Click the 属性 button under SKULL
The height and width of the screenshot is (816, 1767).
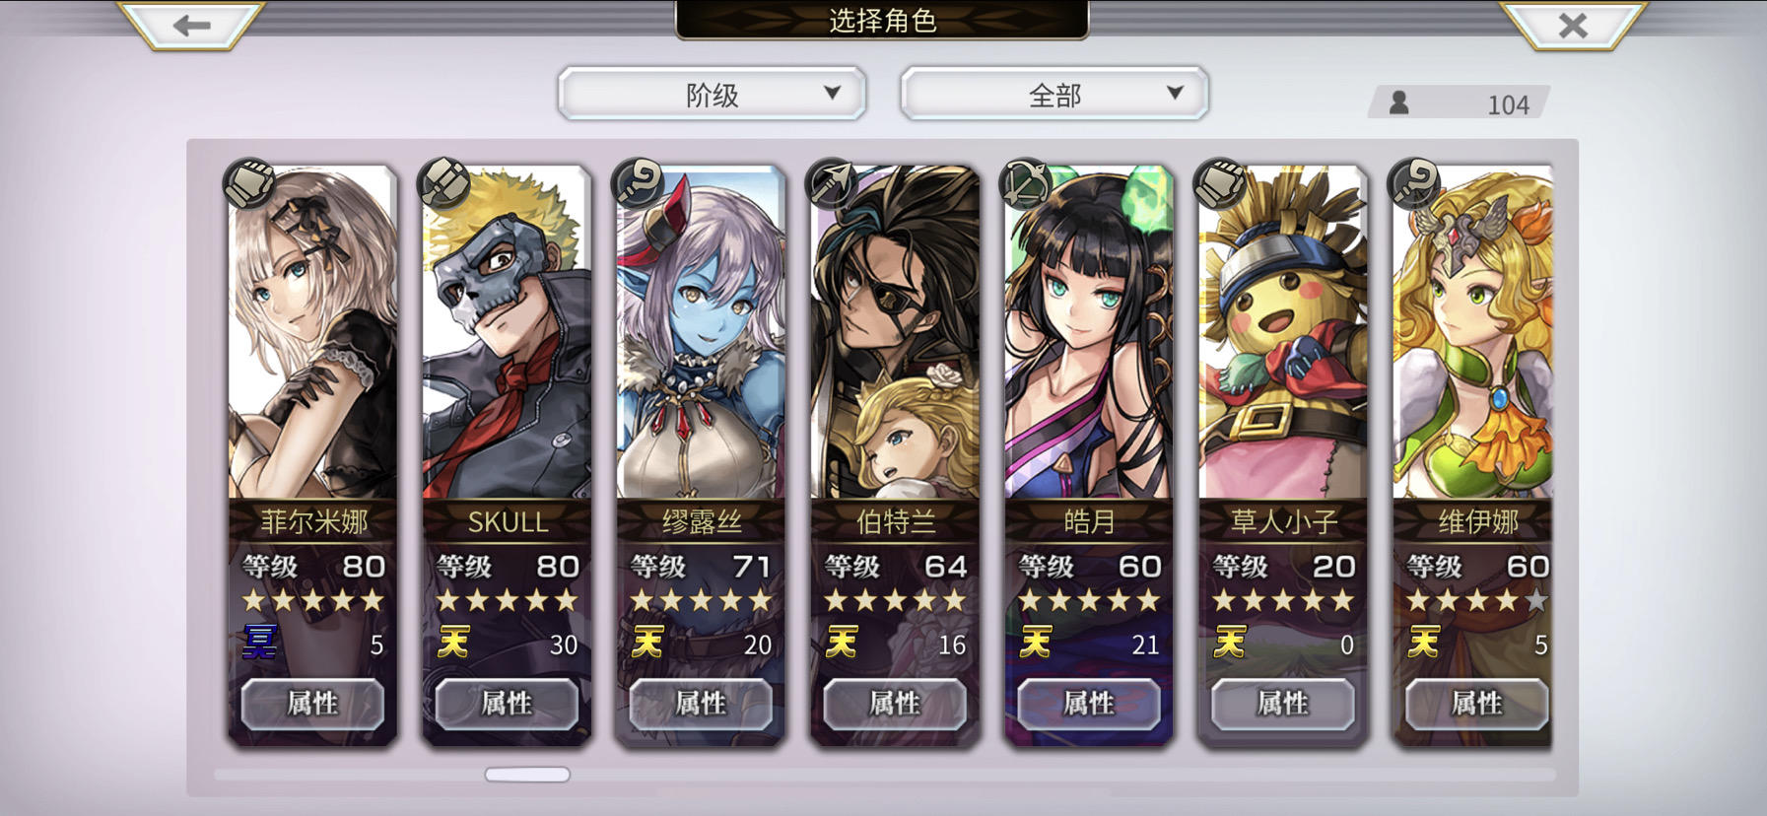(x=507, y=704)
